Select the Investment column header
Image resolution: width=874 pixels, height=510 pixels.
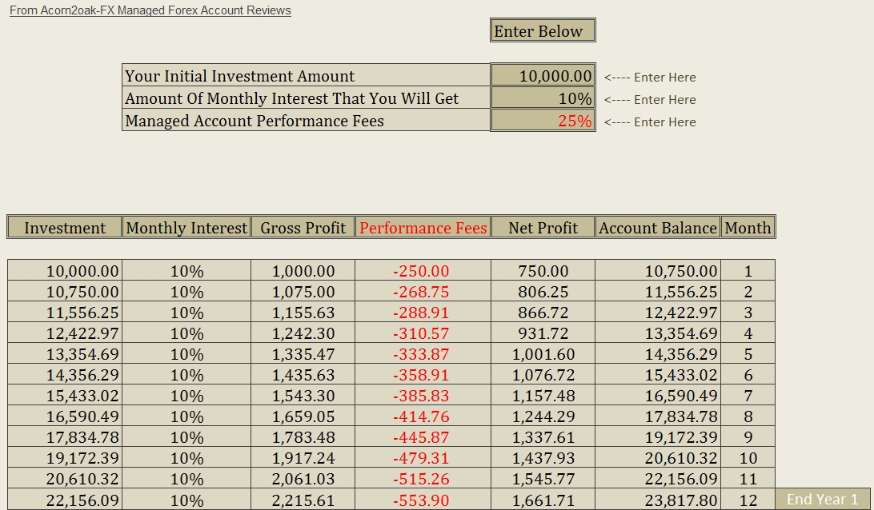tap(65, 227)
